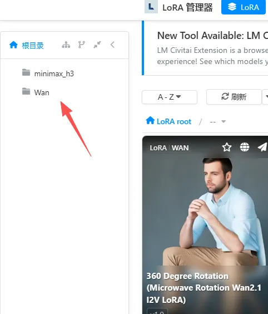Click the branch view icon in sidebar

pos(82,45)
